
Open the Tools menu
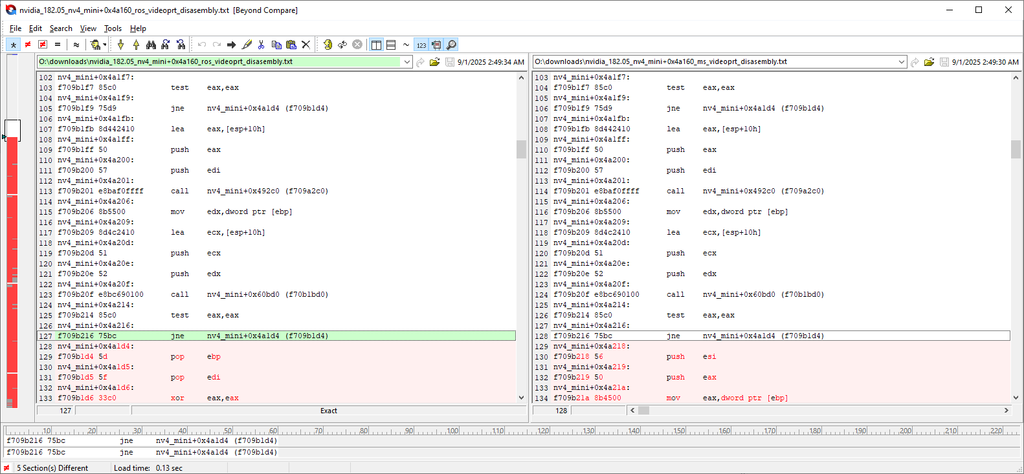tap(113, 28)
